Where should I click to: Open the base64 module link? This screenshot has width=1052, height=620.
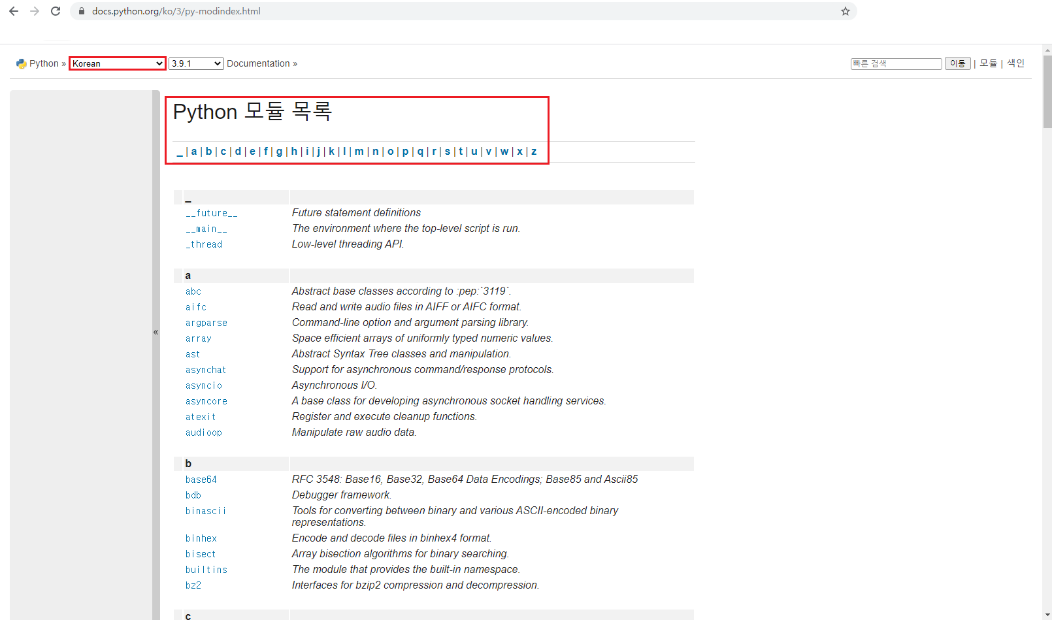tap(201, 480)
